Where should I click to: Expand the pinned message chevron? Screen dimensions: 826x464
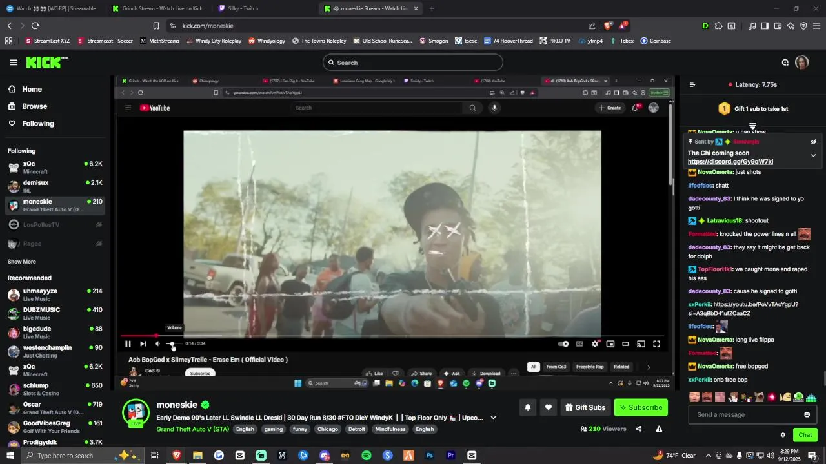point(813,155)
